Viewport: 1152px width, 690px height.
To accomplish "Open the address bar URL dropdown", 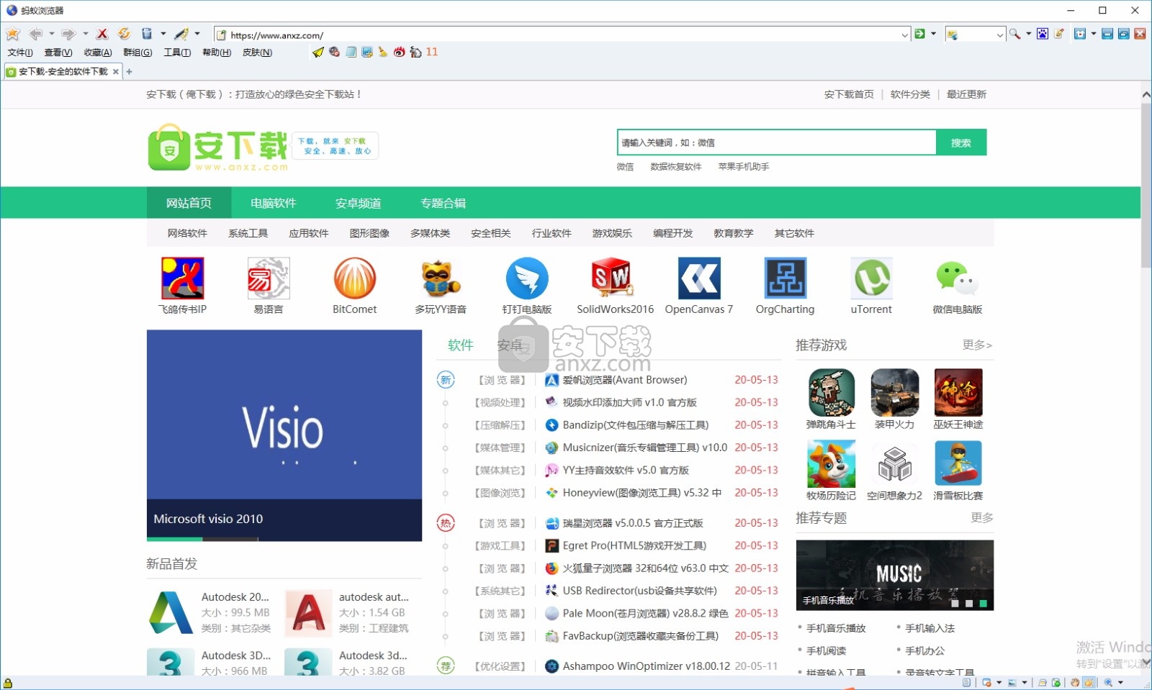I will [904, 35].
